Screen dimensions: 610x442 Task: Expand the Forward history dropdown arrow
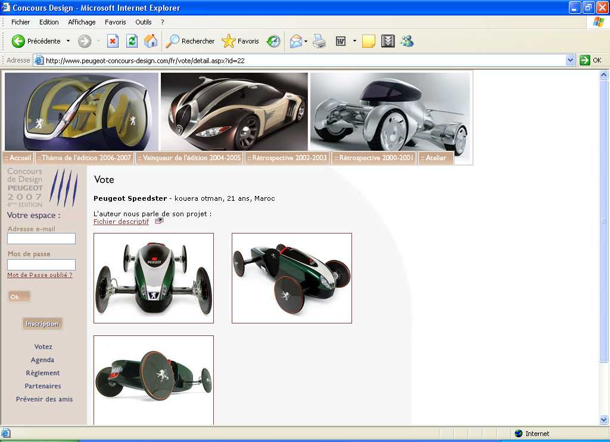coord(98,41)
